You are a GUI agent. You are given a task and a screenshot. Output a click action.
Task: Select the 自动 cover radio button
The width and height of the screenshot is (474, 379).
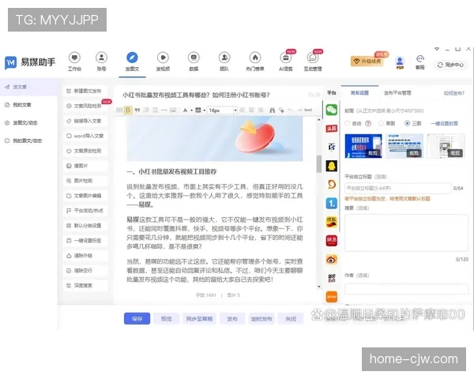click(x=348, y=123)
